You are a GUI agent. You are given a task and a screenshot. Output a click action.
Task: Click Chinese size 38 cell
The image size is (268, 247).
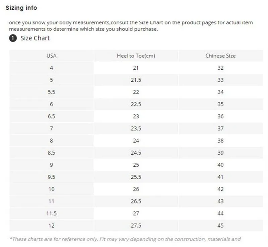220,141
